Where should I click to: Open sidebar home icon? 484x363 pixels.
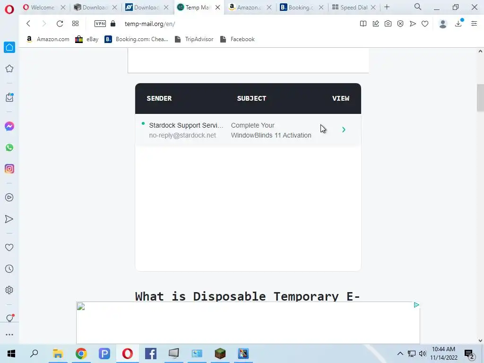[9, 47]
